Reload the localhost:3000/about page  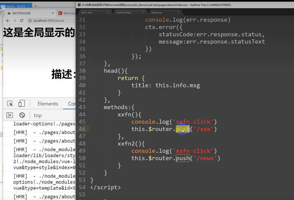click(x=21, y=20)
